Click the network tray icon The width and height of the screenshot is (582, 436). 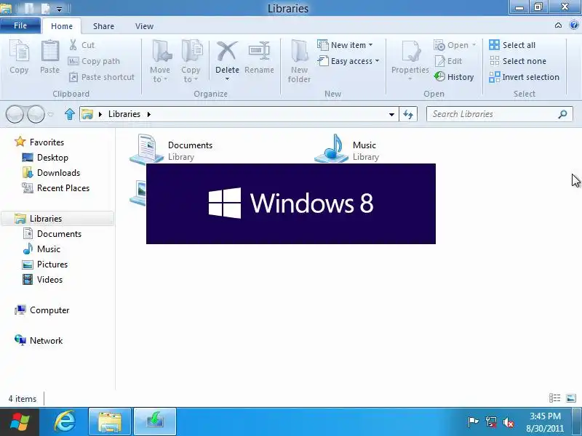pyautogui.click(x=490, y=422)
